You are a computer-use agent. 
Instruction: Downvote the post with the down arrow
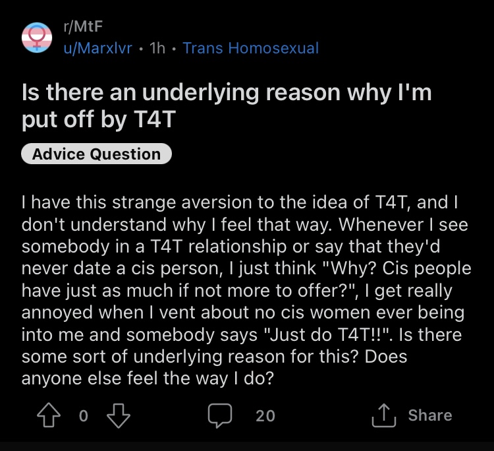point(119,415)
